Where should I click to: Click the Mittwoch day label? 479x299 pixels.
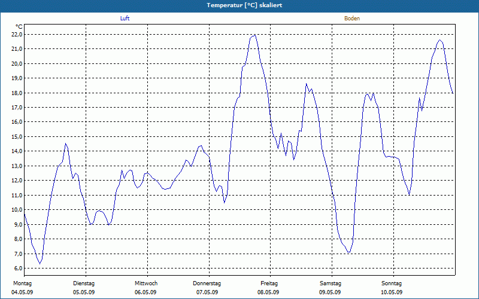click(146, 283)
